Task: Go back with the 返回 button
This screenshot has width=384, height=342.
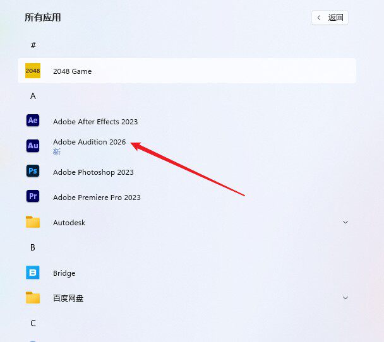Action: (330, 18)
